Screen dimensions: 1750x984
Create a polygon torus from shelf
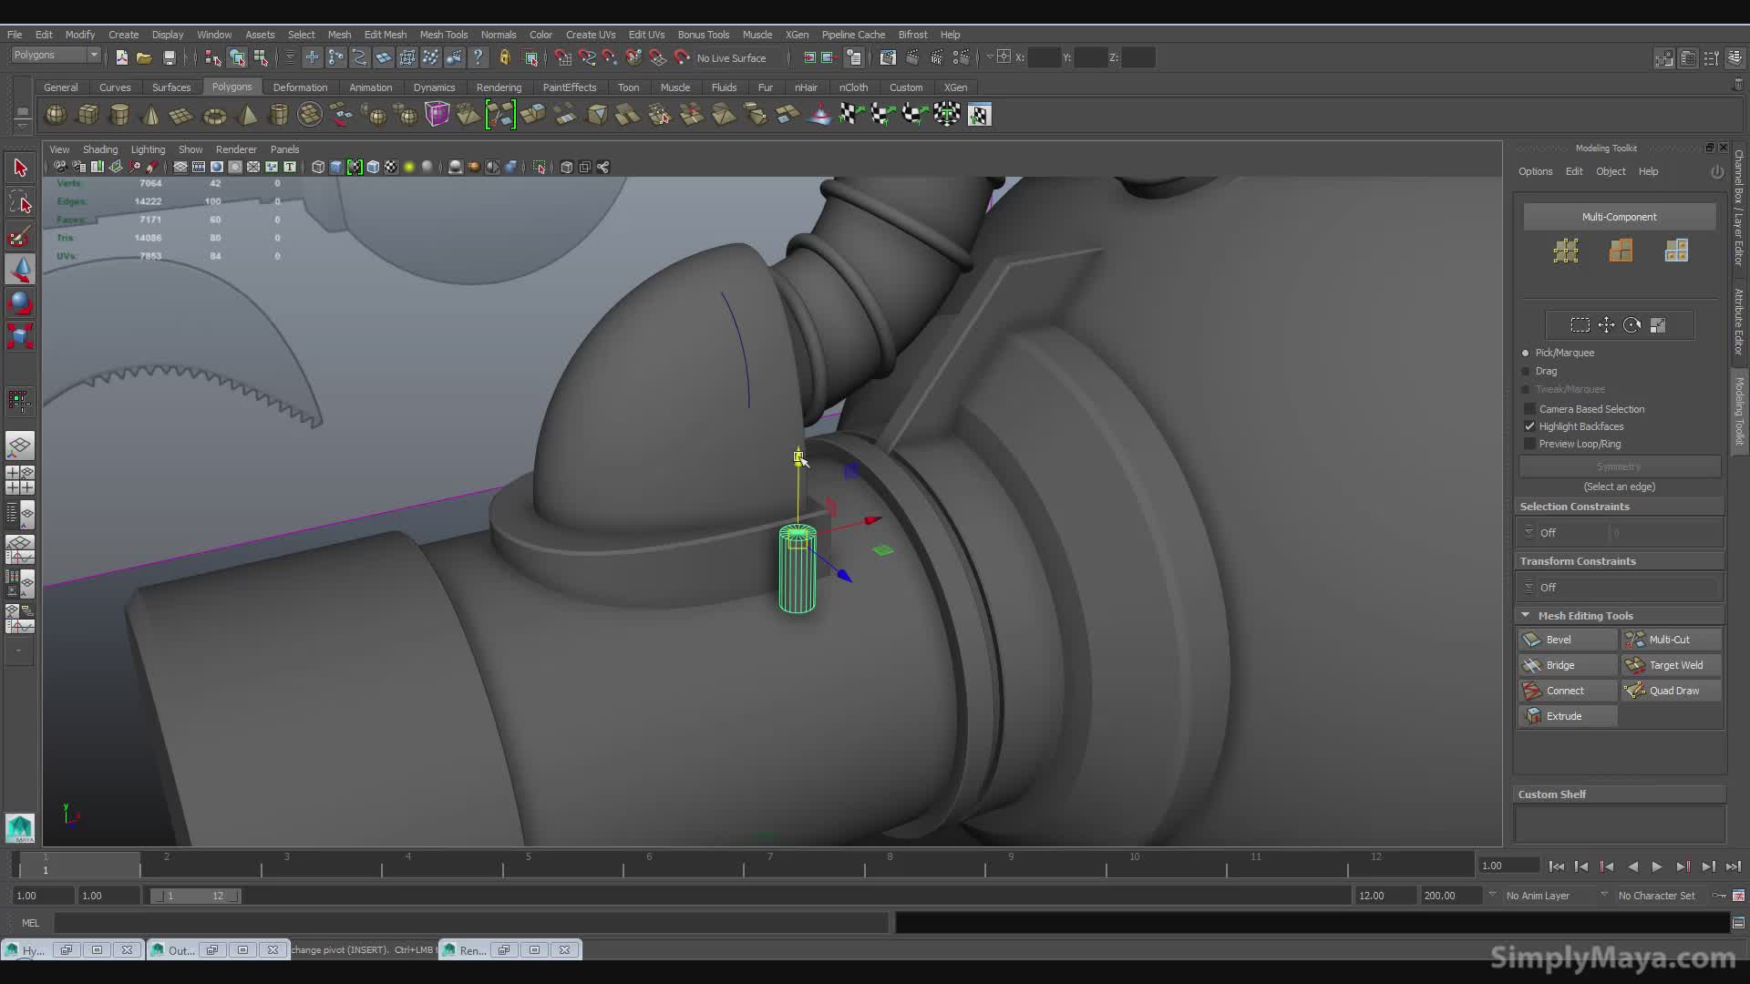coord(214,115)
